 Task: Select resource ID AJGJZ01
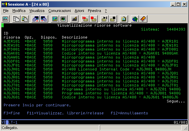[12, 89]
